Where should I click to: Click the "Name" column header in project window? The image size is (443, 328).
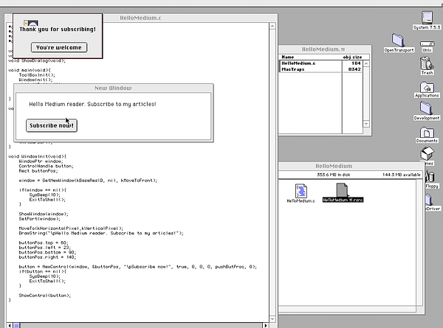pos(288,57)
